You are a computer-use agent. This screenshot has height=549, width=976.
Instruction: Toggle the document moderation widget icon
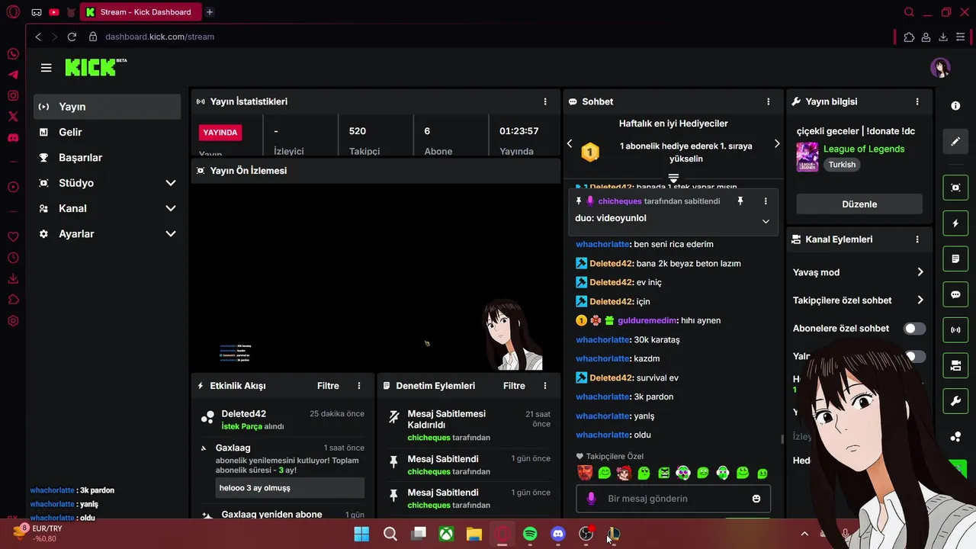point(955,259)
